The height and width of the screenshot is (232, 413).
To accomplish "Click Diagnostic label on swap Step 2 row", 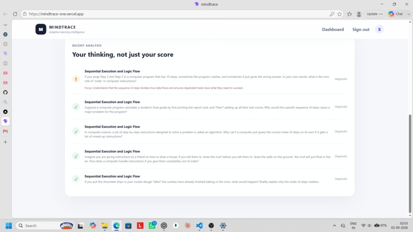I will 341,79.
